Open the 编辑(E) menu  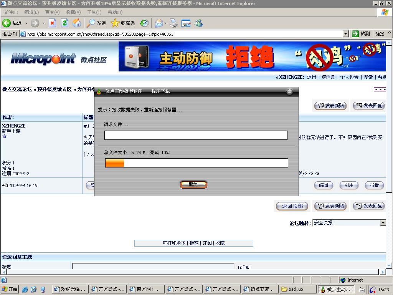[x=31, y=12]
